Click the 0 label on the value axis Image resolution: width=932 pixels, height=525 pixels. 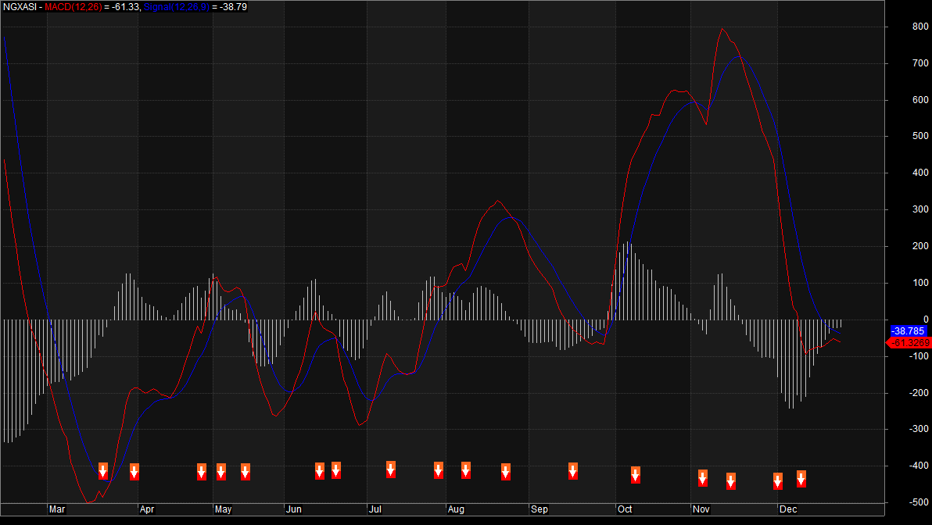(x=926, y=320)
